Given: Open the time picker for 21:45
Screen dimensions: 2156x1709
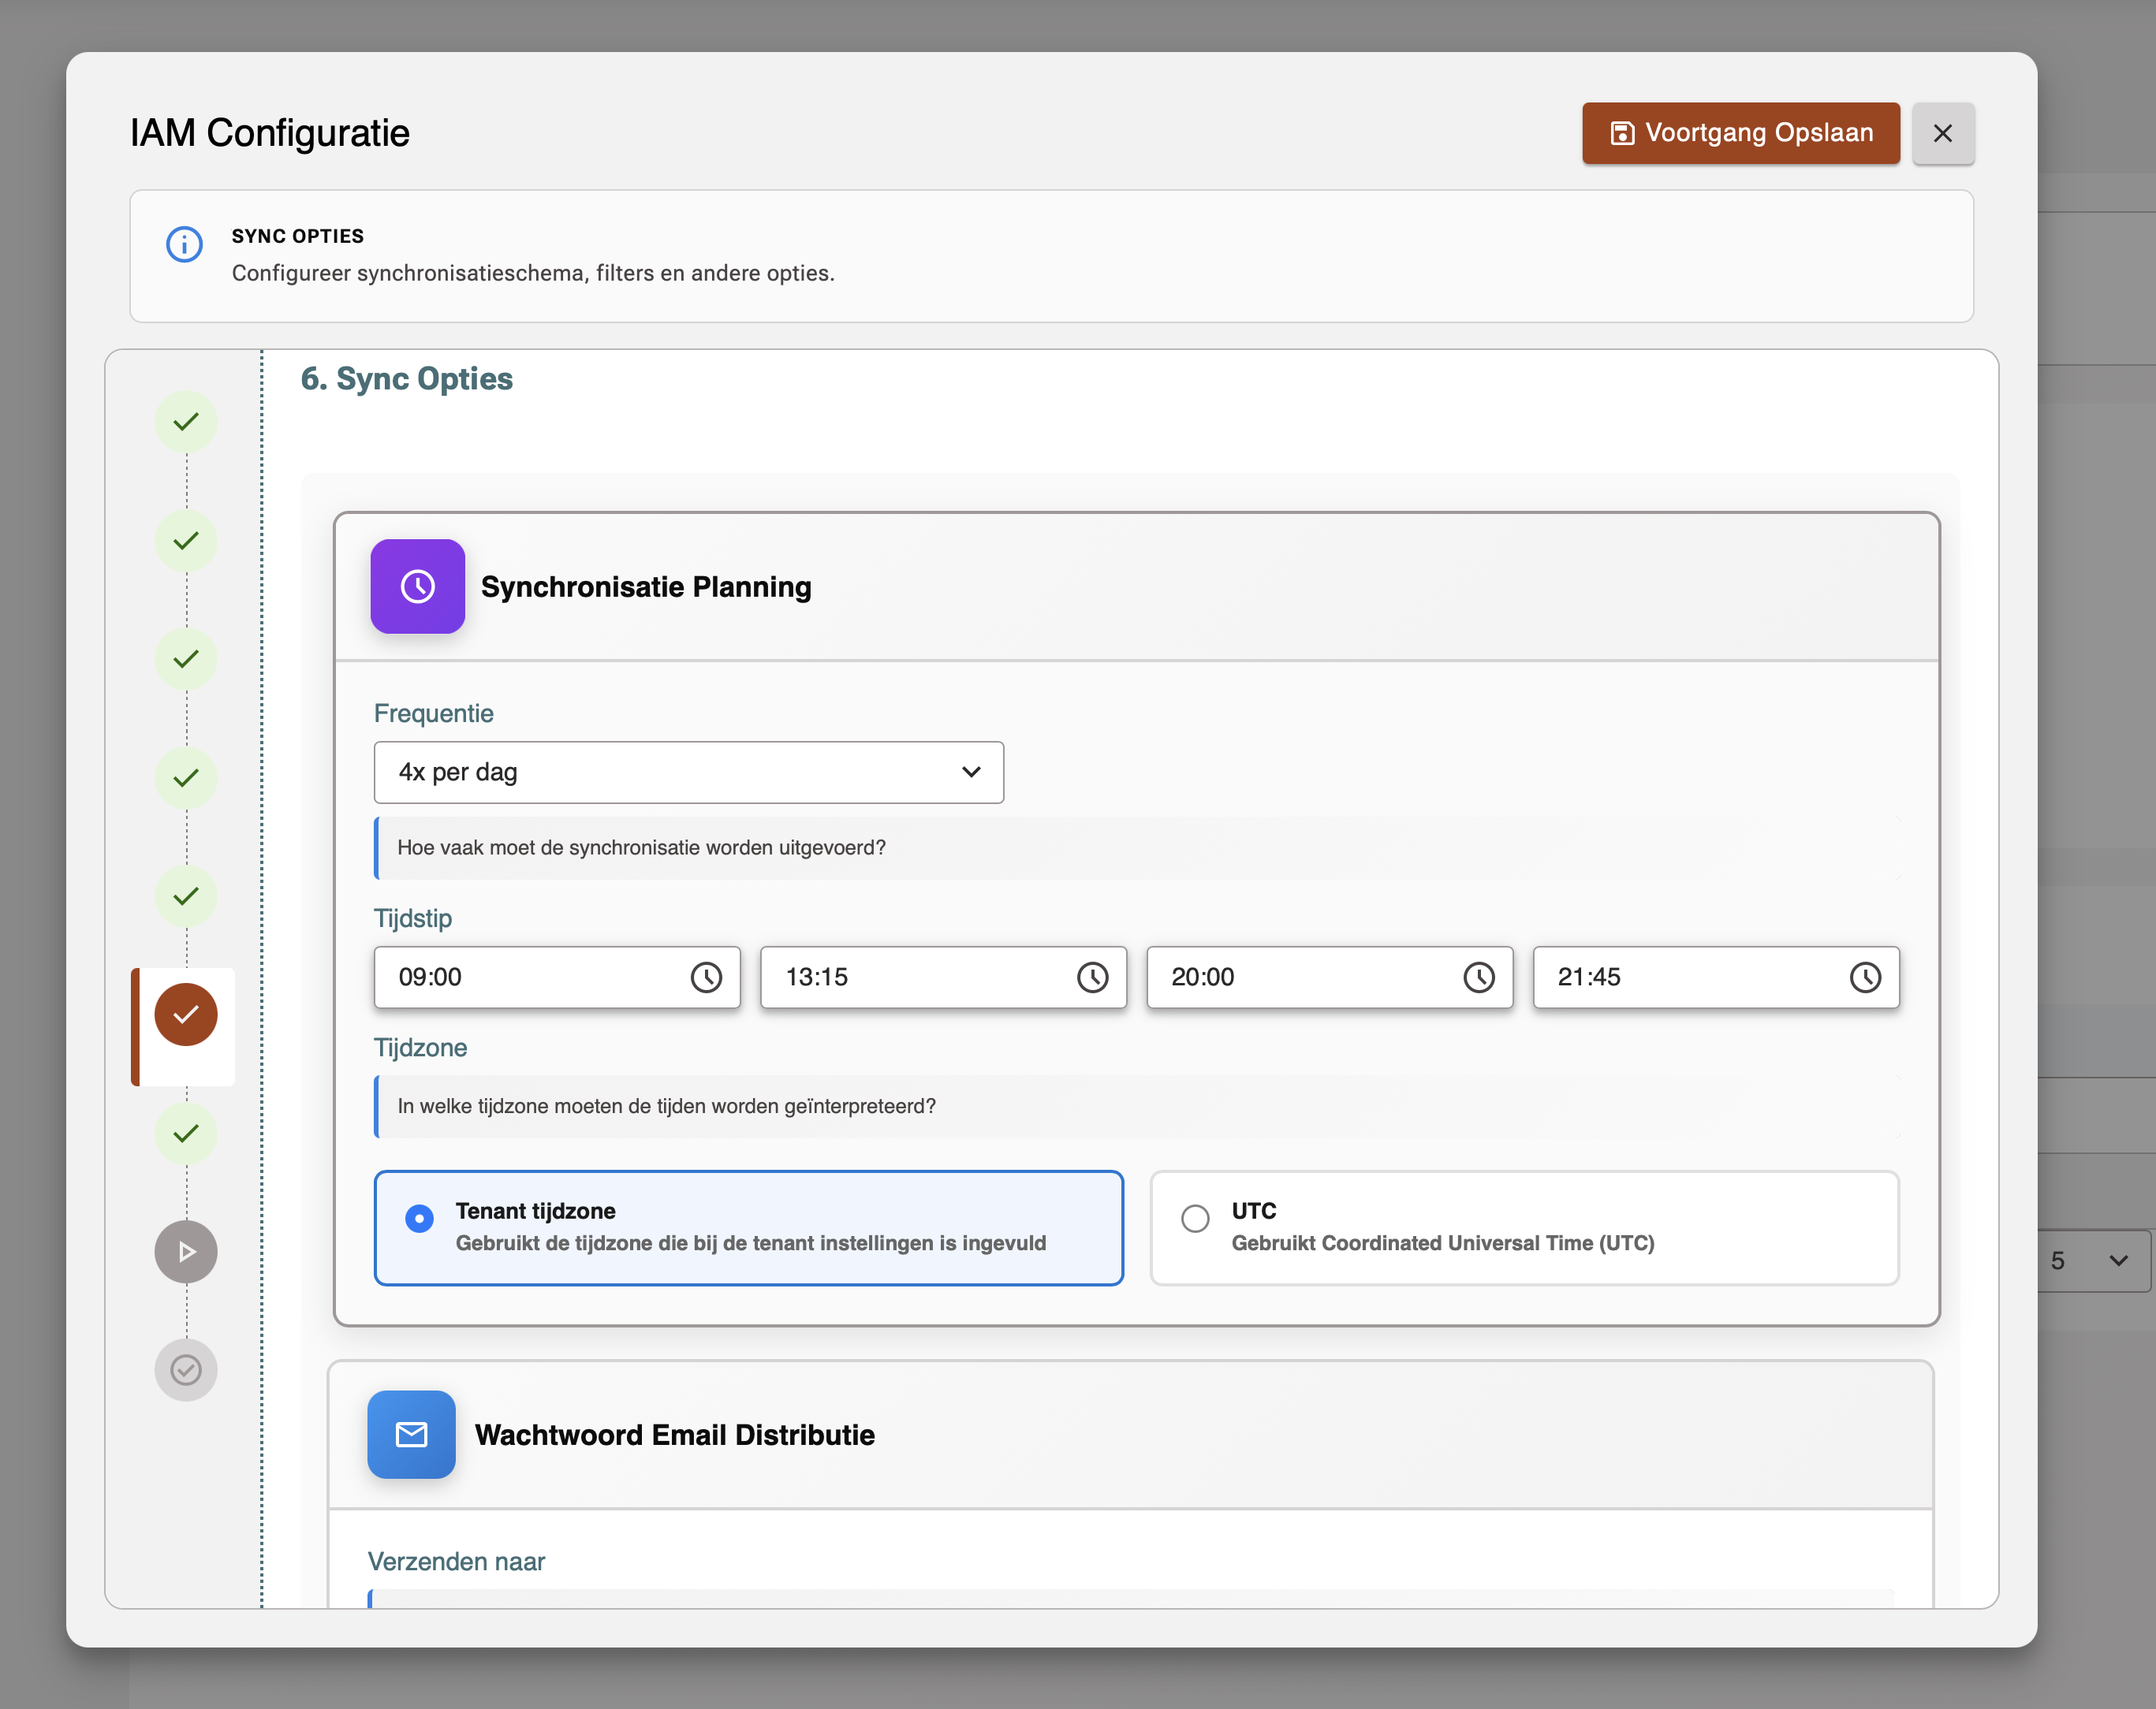Looking at the screenshot, I should [1864, 977].
